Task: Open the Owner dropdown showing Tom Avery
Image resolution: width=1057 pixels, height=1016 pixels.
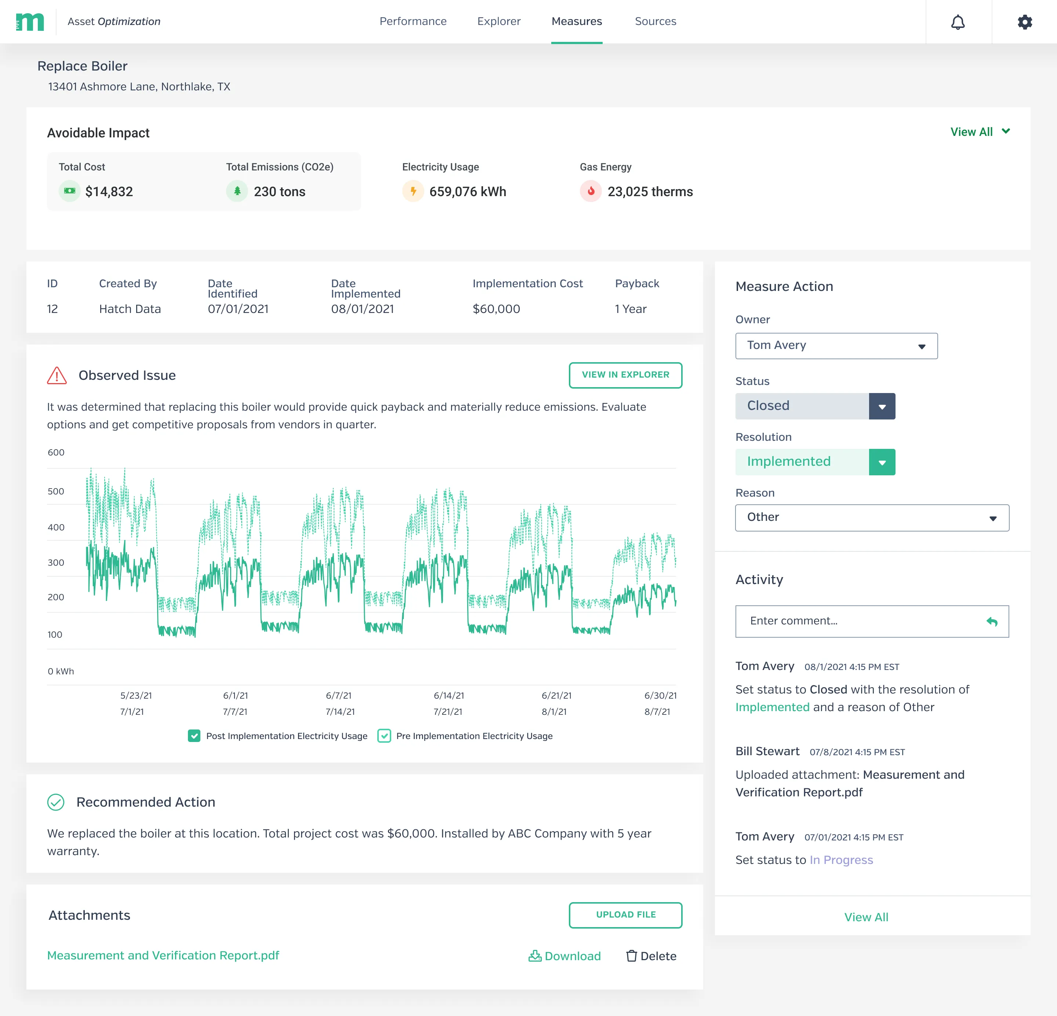Action: [836, 346]
